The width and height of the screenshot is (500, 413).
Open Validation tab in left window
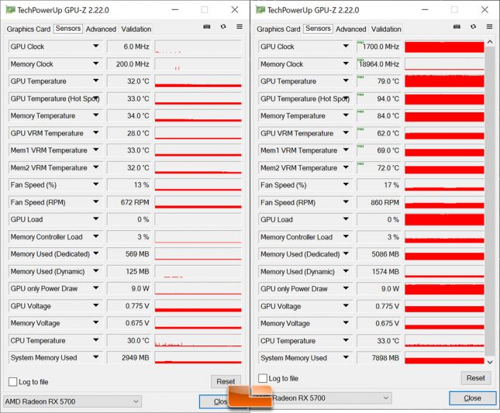(x=136, y=29)
